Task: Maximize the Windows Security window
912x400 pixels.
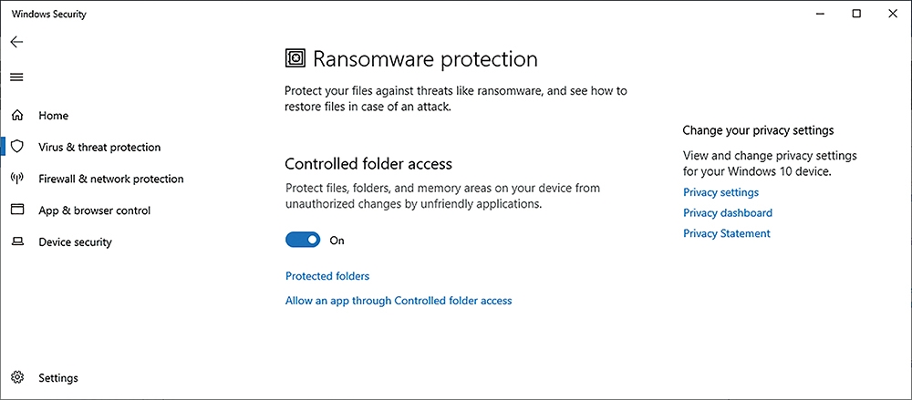Action: 856,14
